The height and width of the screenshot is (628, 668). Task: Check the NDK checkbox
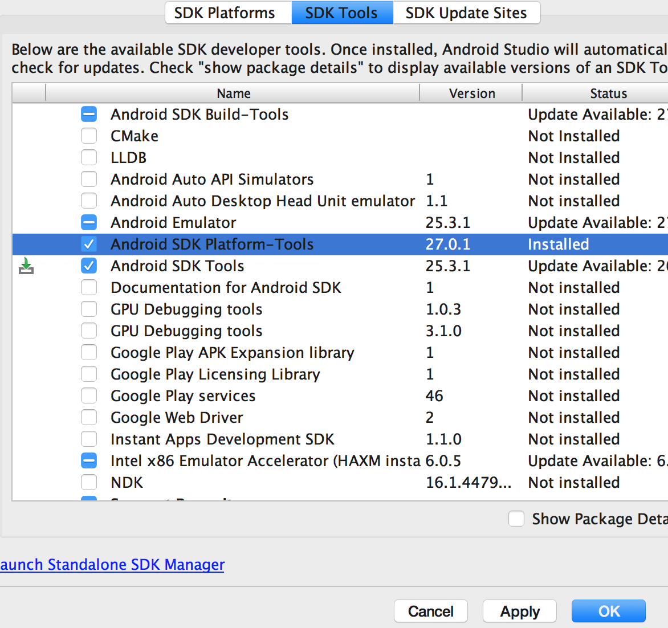pyautogui.click(x=89, y=482)
